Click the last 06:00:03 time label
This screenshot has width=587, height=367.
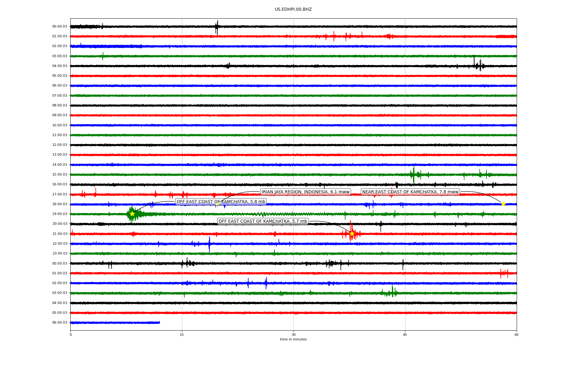[x=60, y=323]
